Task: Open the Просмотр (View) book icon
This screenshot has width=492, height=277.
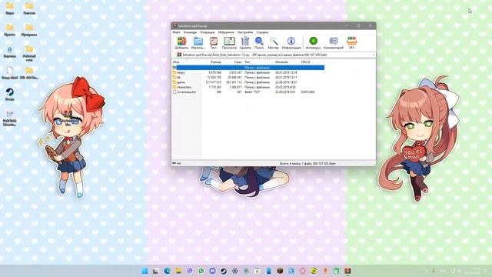Action: [229, 43]
